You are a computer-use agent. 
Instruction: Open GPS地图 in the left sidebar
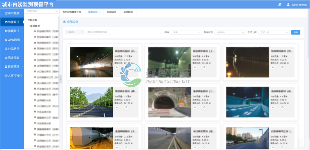12,40
